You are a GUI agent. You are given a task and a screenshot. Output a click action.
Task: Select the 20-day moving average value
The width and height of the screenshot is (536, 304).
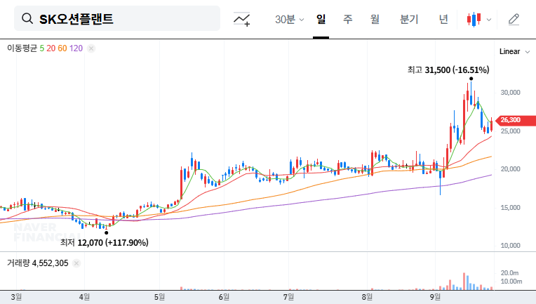[x=51, y=48]
